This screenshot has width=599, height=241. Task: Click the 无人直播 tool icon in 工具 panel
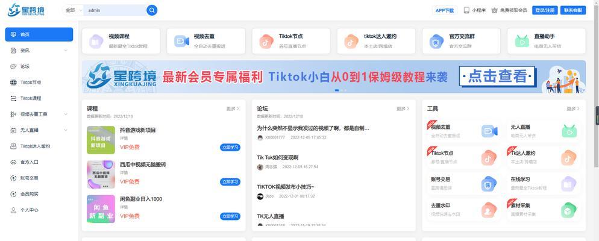click(569, 131)
